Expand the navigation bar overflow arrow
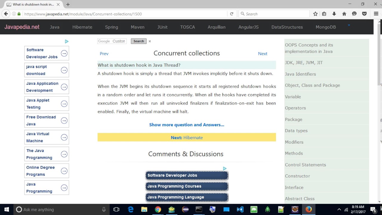 (x=349, y=25)
